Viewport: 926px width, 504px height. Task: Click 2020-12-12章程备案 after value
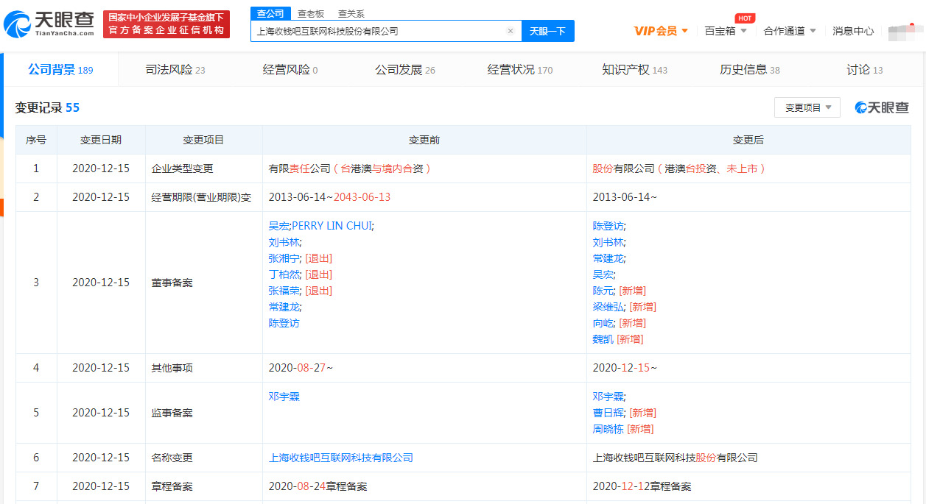tap(642, 486)
